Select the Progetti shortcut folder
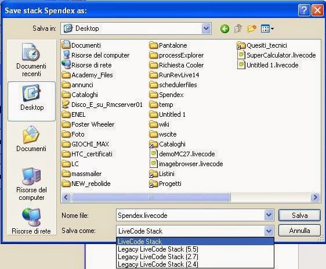Image resolution: width=326 pixels, height=269 pixels. coord(165,184)
